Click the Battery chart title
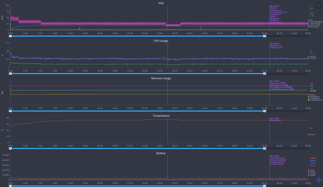The image size is (323, 187). 161,153
